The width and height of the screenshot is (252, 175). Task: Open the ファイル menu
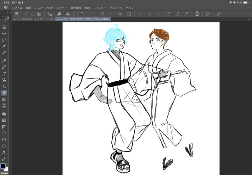[17, 8]
